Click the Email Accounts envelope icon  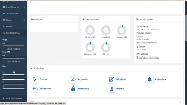(4, 7)
